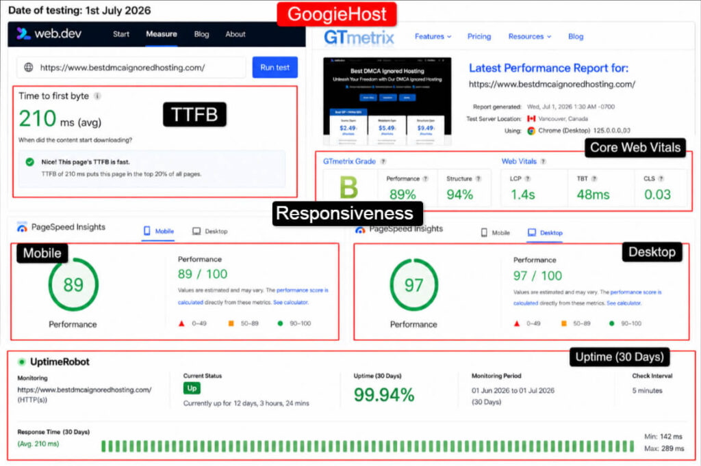Click the GTmetrix logo
Screen dimensions: 701x466
click(x=359, y=38)
